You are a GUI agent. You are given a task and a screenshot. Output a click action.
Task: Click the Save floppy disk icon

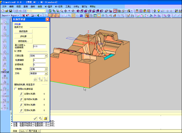[11, 11]
